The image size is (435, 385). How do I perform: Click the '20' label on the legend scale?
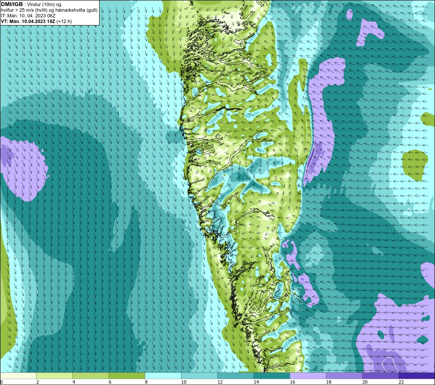365,382
